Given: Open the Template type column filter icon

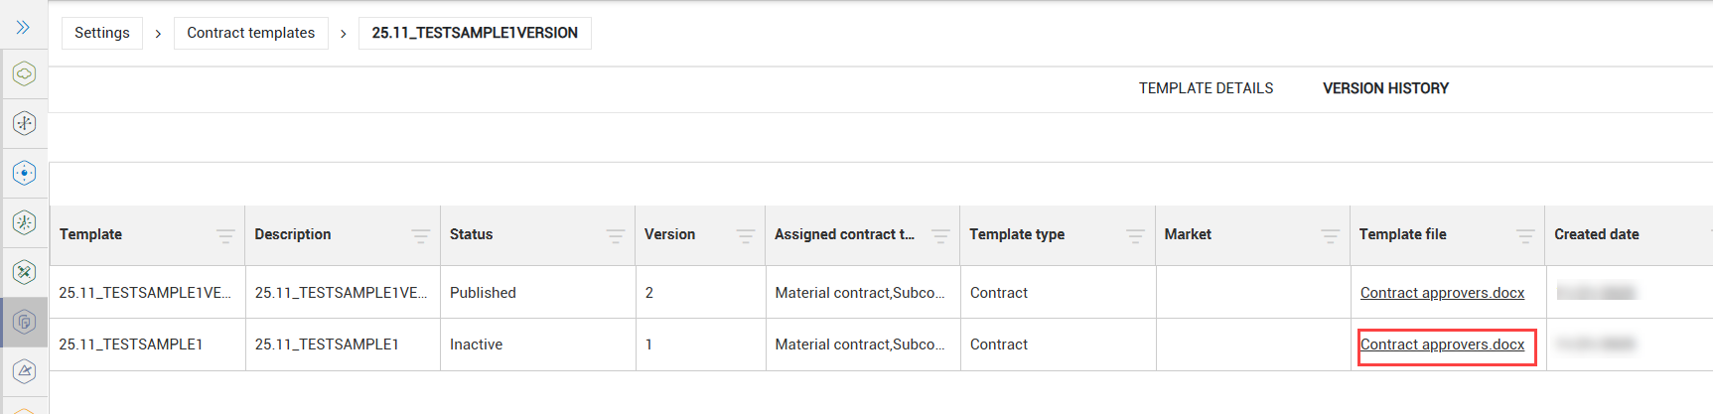Looking at the screenshot, I should [1135, 235].
